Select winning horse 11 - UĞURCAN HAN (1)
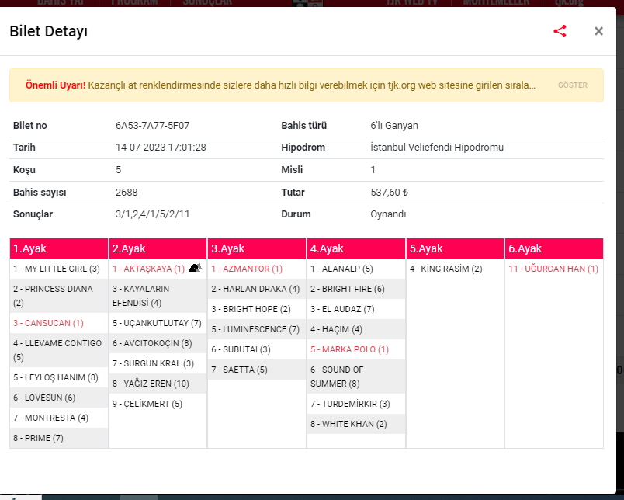This screenshot has width=624, height=500. tap(554, 269)
